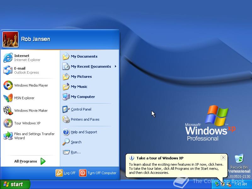This screenshot has height=189, width=252.
Task: Launch Windows Movie Maker
Action: 30,111
